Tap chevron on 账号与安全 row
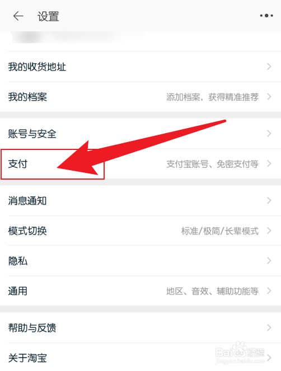281x371 pixels. click(x=269, y=133)
